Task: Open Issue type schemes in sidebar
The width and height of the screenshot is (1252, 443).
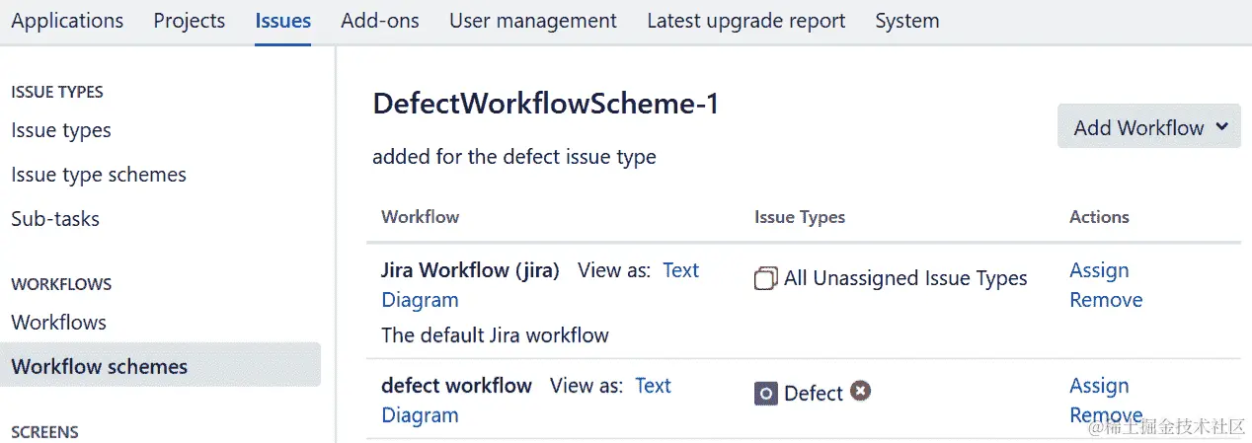Action: [x=99, y=175]
